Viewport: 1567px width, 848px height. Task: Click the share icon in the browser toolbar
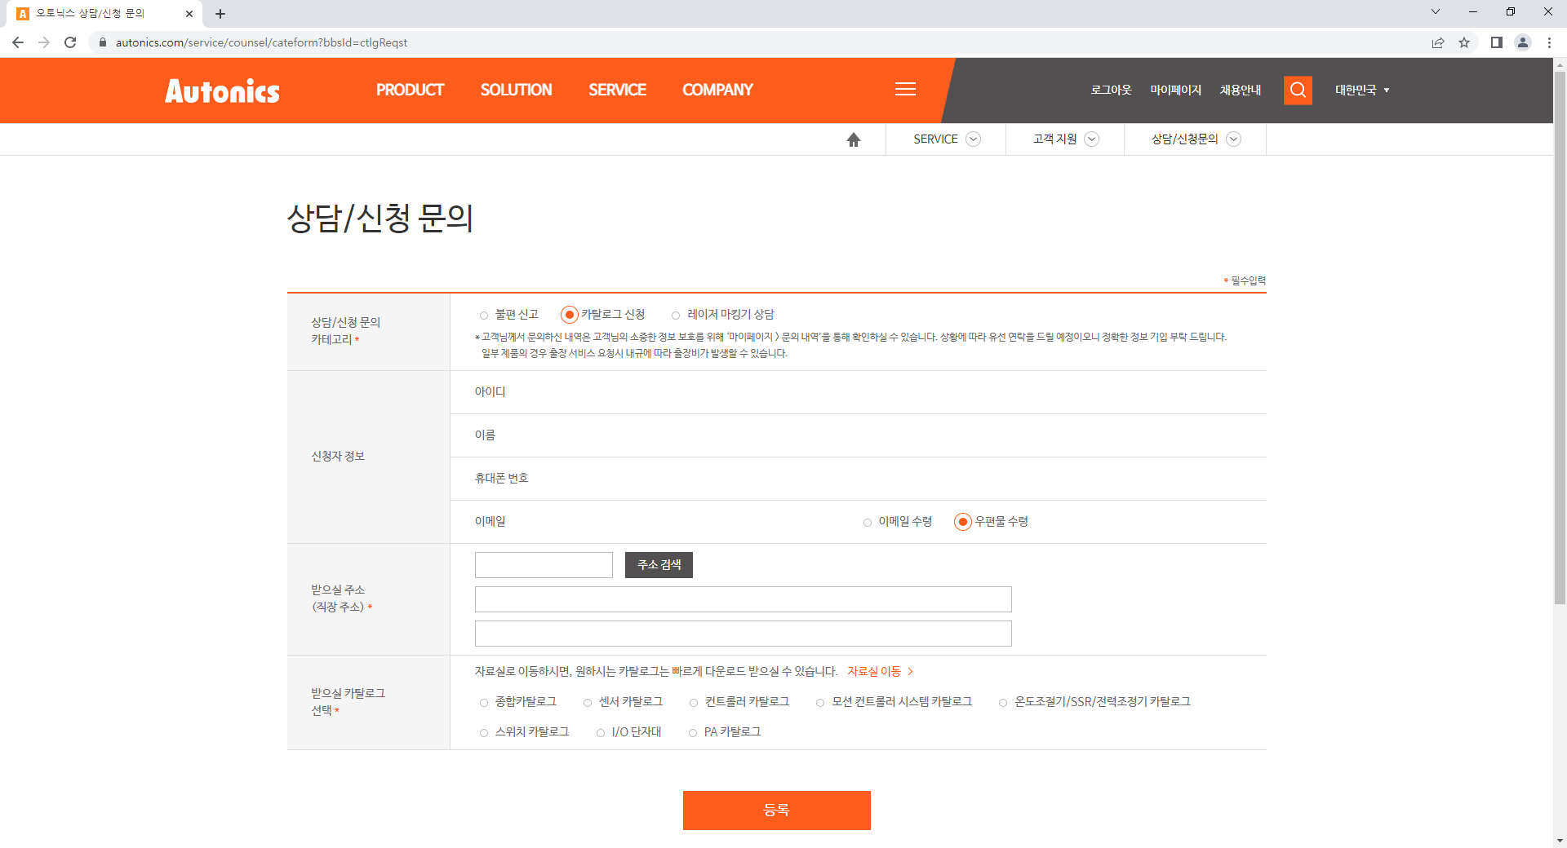(1438, 42)
